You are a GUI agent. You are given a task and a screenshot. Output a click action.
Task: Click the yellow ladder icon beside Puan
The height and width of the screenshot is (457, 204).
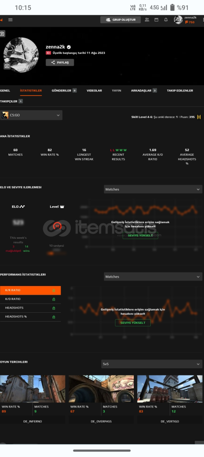point(199,117)
